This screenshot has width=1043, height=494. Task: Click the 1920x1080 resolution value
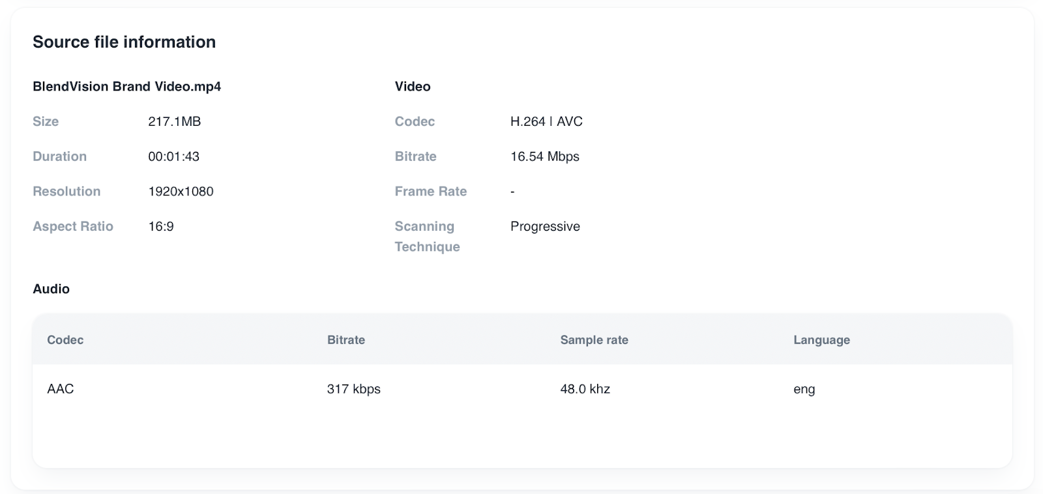point(181,192)
